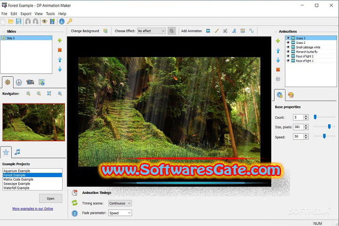The width and height of the screenshot is (339, 226).
Task: Decrease the Size, pixels stepper
Action: click(306, 128)
